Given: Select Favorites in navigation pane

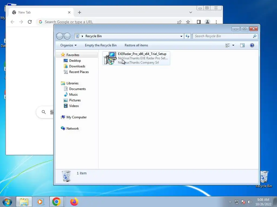Looking at the screenshot, I should [x=77, y=55].
